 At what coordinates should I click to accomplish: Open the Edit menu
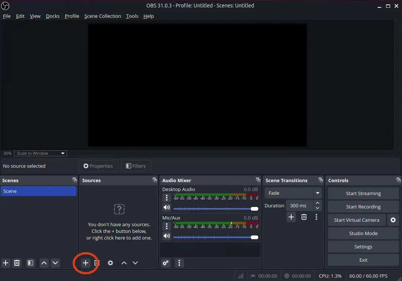pyautogui.click(x=20, y=16)
